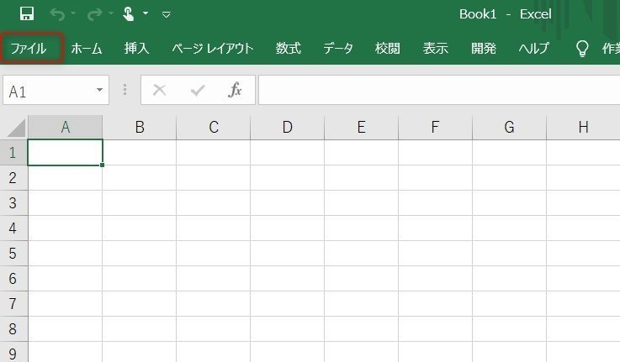
Task: Click the lightbulb Tell Me icon
Action: click(x=581, y=49)
